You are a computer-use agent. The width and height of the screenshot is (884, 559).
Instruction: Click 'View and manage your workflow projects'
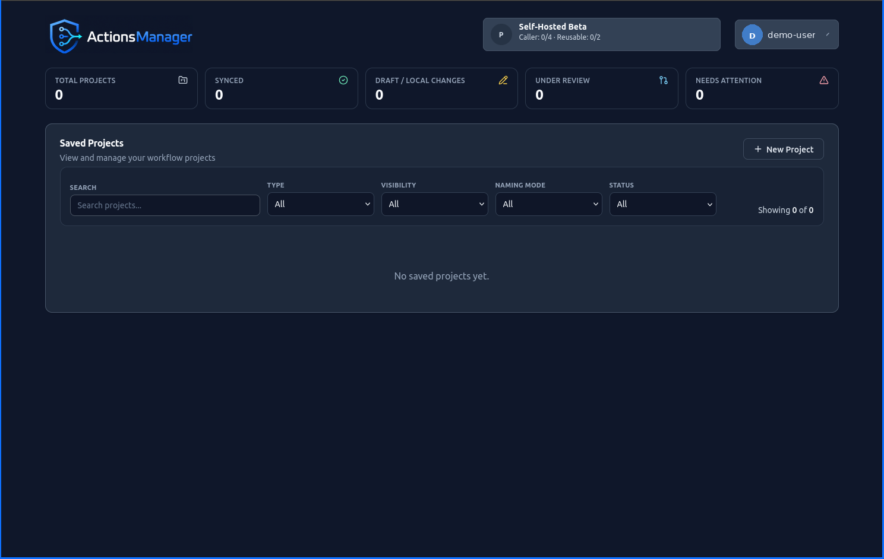click(137, 158)
